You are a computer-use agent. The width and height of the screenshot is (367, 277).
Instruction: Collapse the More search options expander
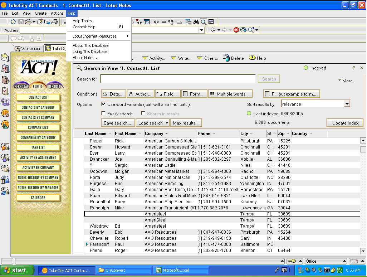tap(345, 81)
